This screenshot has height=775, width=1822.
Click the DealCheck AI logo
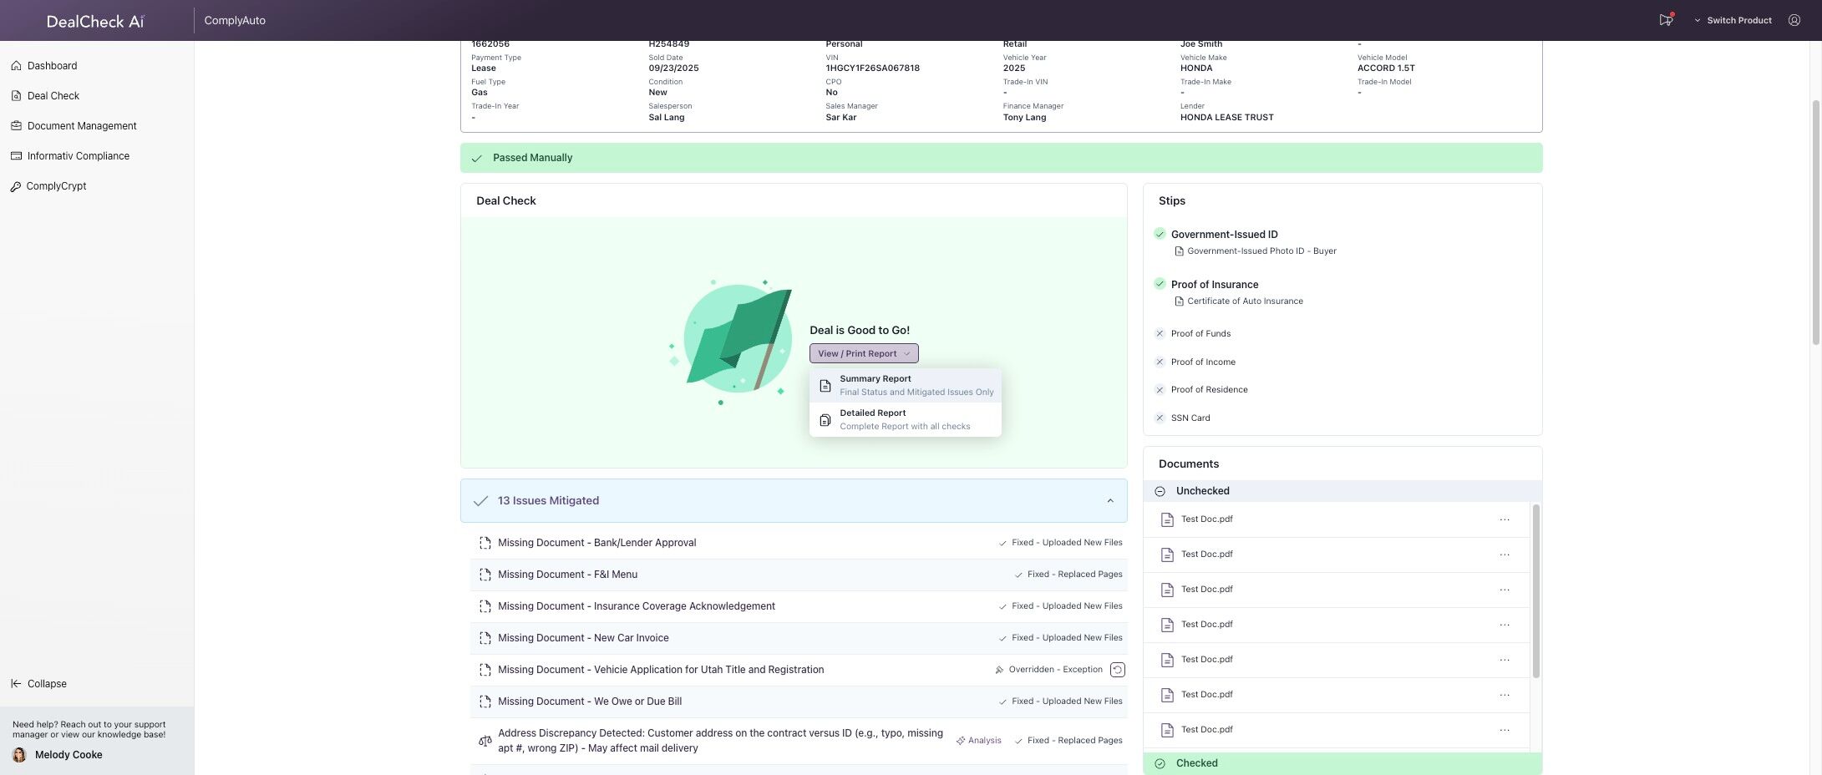[95, 21]
